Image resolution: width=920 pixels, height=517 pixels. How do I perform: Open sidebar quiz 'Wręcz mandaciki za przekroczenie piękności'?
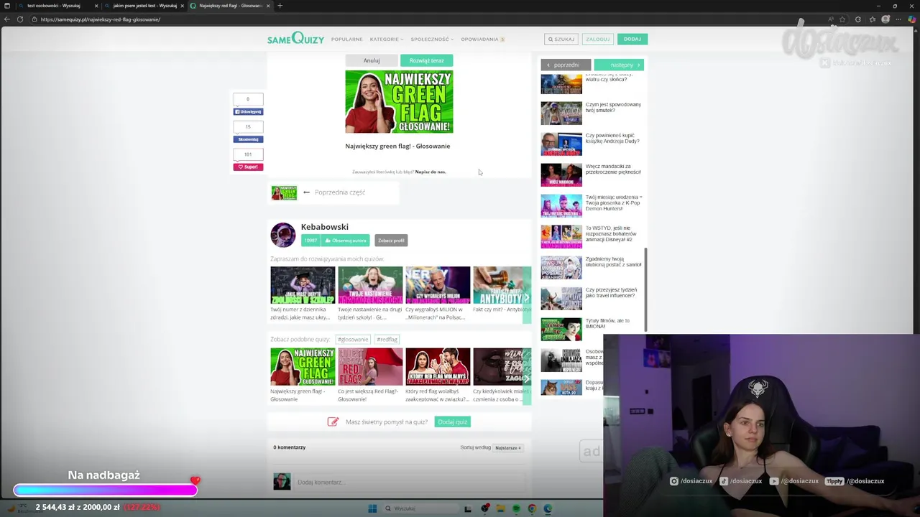592,174
